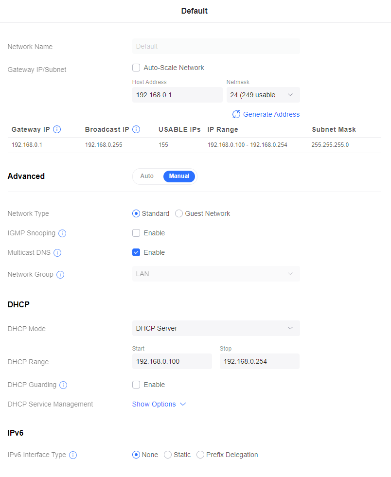Click the Broadcast IP info icon

136,129
